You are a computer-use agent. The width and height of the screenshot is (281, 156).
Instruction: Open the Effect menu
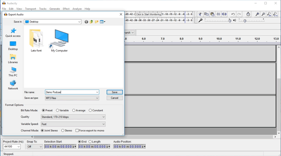(66, 9)
